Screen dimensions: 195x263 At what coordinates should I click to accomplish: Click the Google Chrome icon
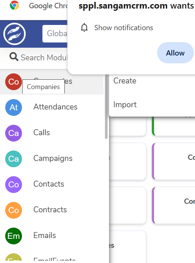tap(15, 5)
